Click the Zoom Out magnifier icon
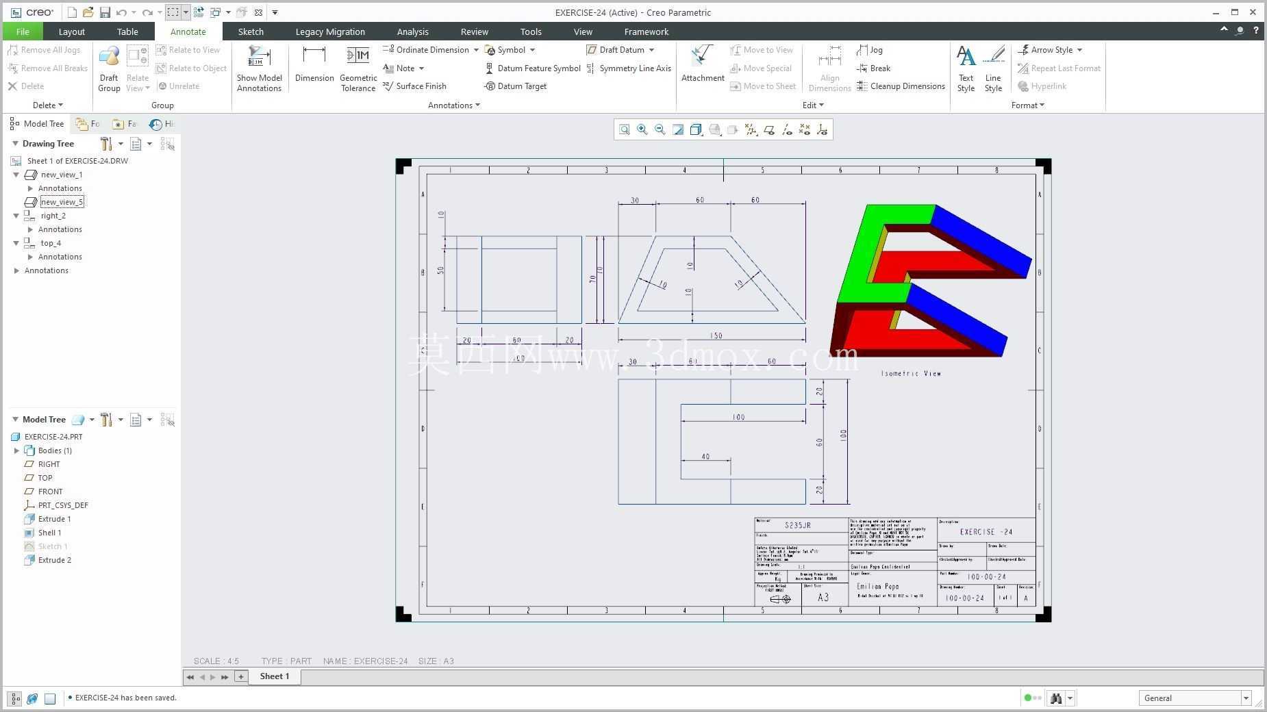The width and height of the screenshot is (1267, 712). pyautogui.click(x=660, y=129)
